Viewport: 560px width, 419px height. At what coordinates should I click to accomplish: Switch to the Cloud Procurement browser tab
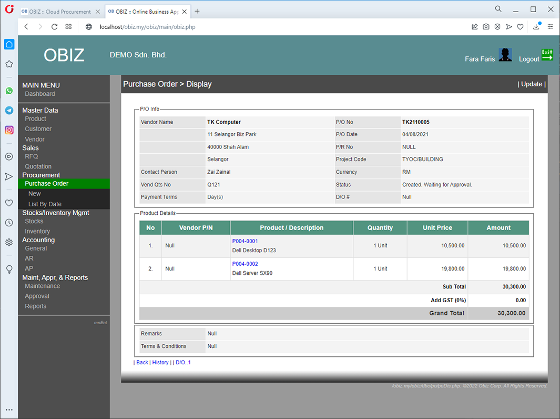click(58, 11)
